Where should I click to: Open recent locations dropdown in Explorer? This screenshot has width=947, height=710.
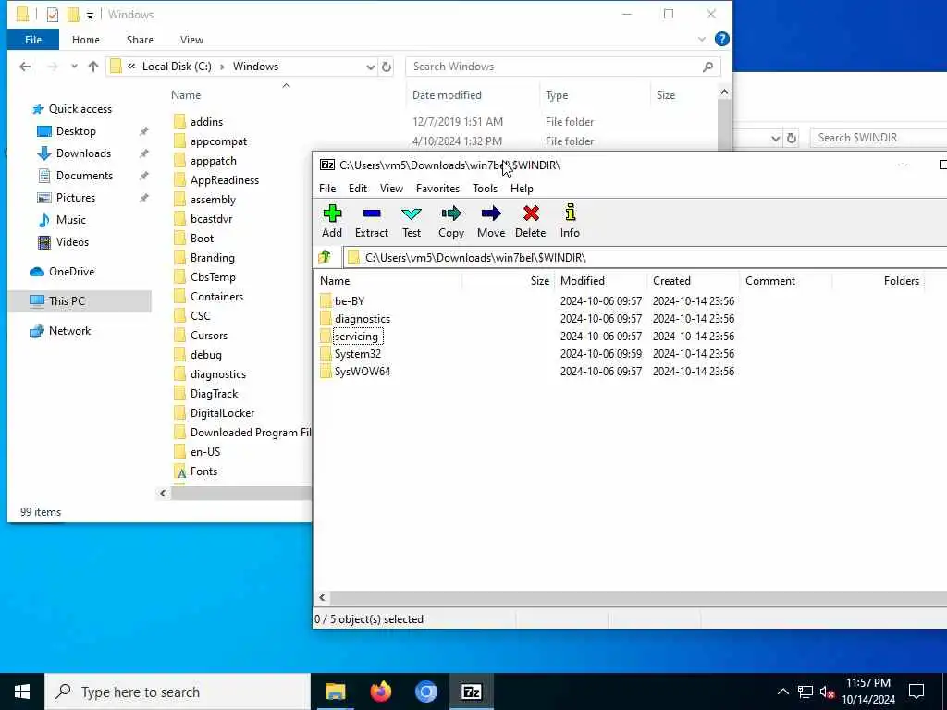tap(74, 67)
